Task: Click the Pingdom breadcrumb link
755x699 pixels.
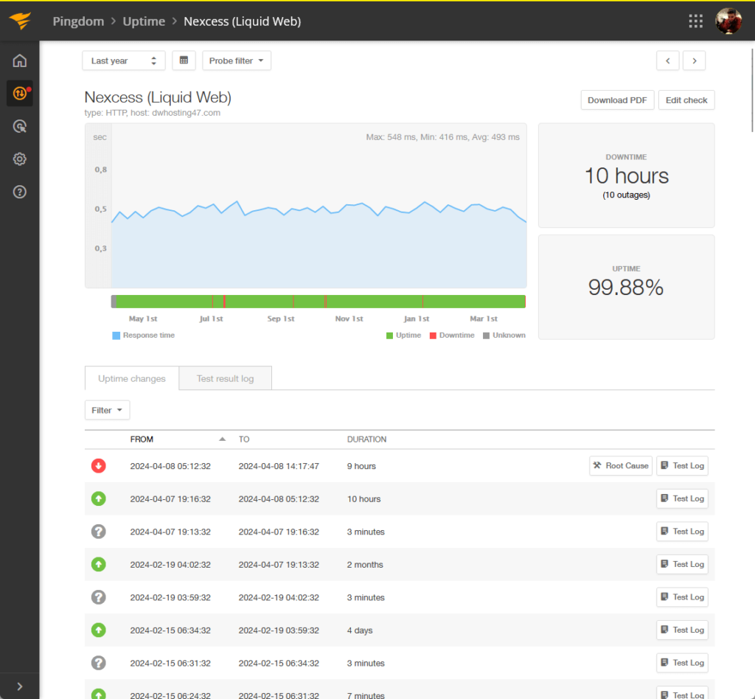Action: coord(78,21)
